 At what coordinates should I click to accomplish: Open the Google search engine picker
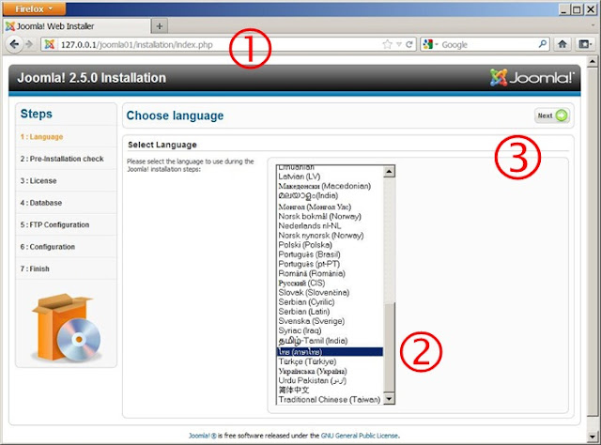pyautogui.click(x=430, y=44)
